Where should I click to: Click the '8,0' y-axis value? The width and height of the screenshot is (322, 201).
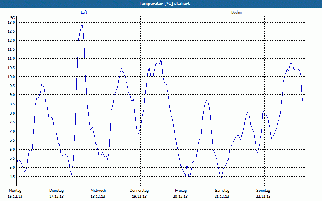pyautogui.click(x=12, y=113)
